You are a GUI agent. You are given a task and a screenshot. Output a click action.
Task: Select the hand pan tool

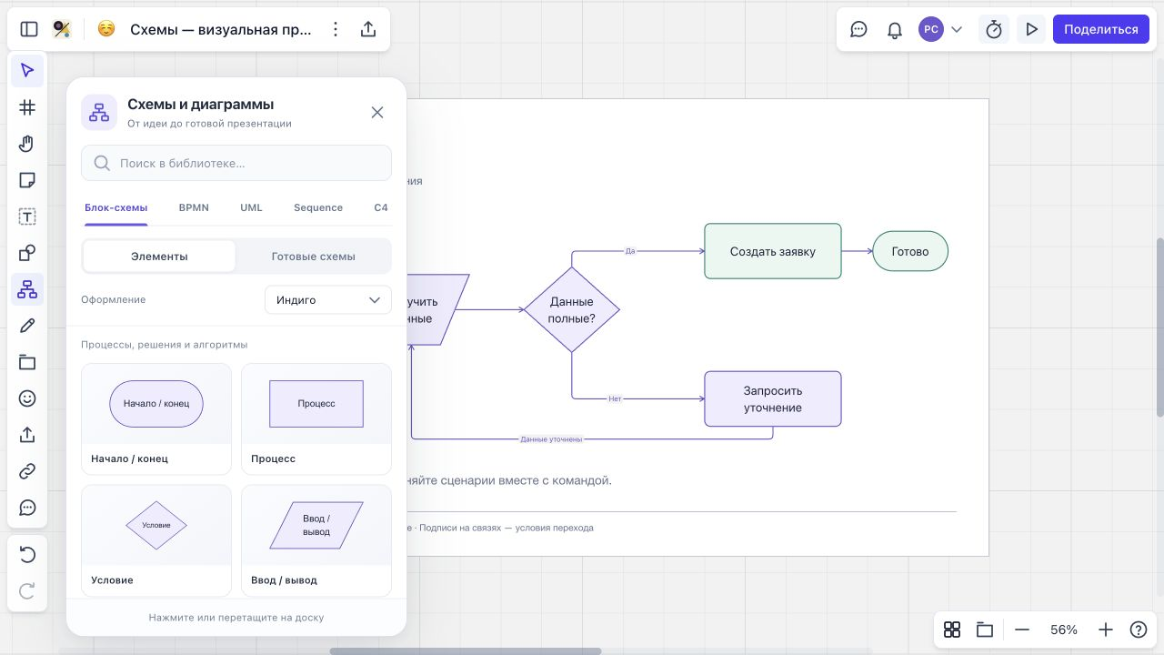pyautogui.click(x=27, y=144)
